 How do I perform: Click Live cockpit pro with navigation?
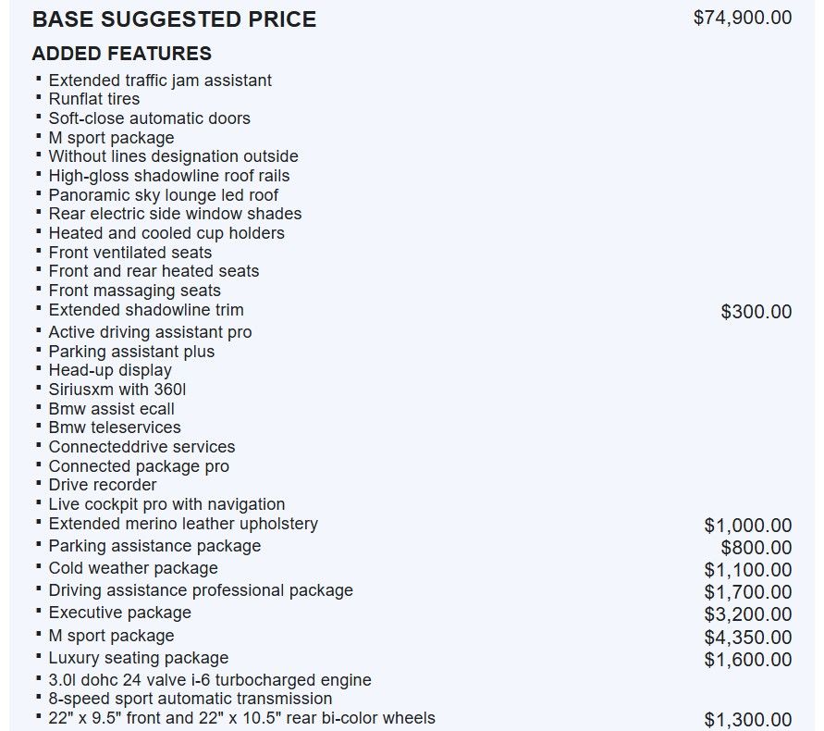coord(166,504)
